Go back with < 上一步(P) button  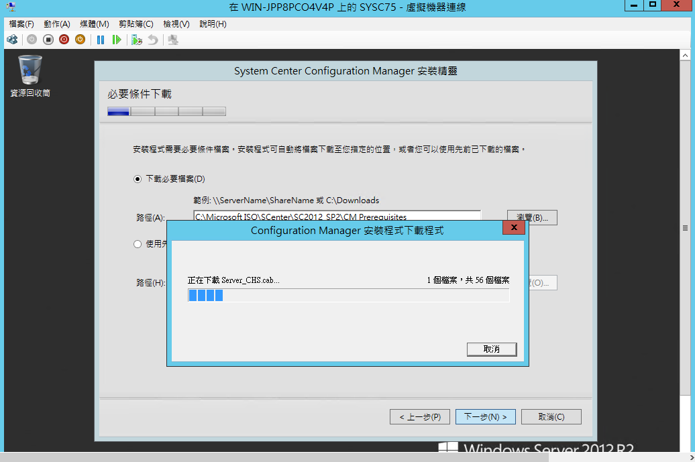[x=420, y=417]
